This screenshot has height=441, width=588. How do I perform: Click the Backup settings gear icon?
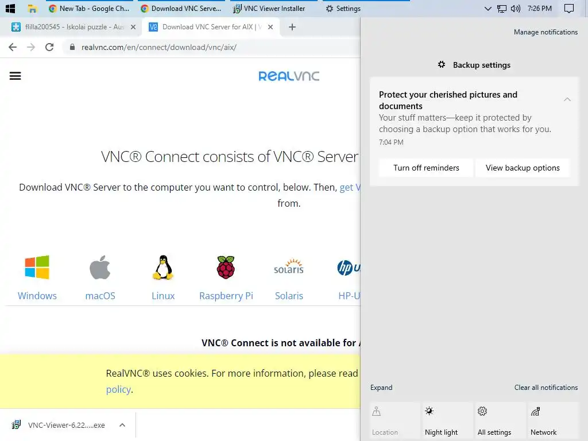tap(442, 64)
